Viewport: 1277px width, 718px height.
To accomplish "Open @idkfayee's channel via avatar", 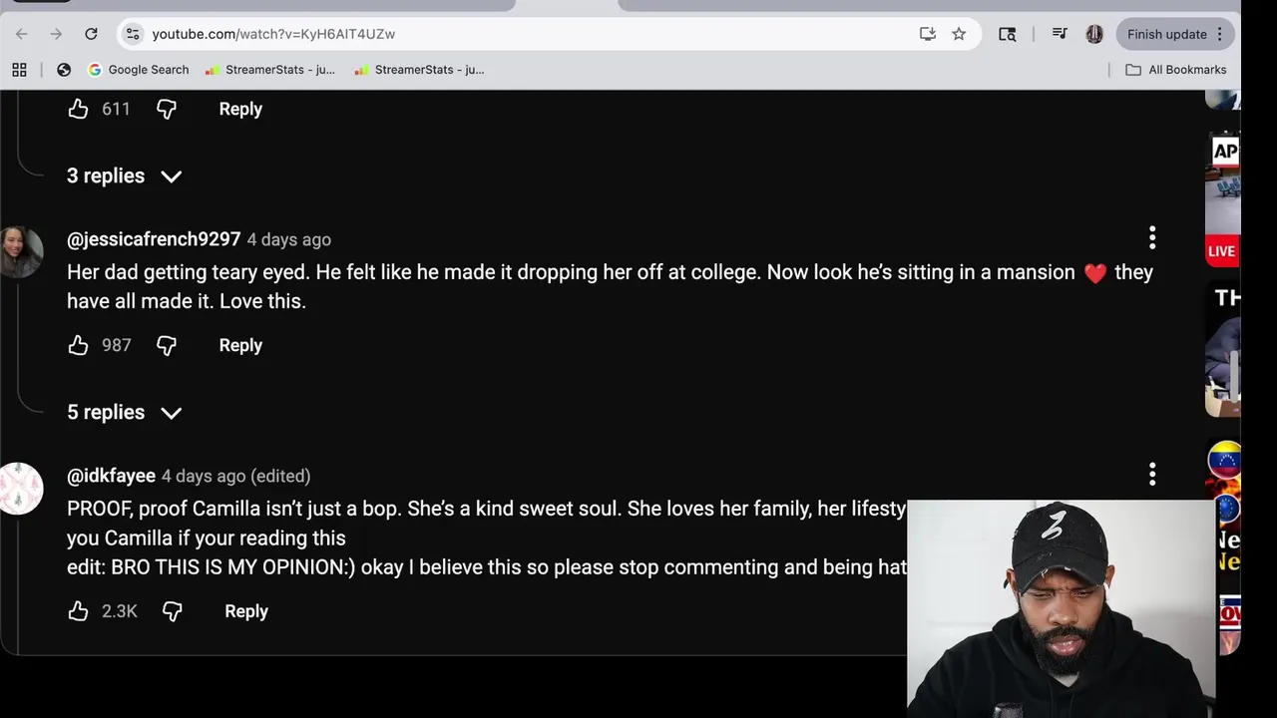I will tap(21, 488).
